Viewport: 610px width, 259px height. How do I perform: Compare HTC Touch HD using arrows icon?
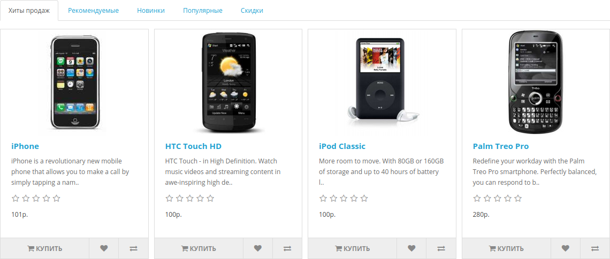(287, 248)
